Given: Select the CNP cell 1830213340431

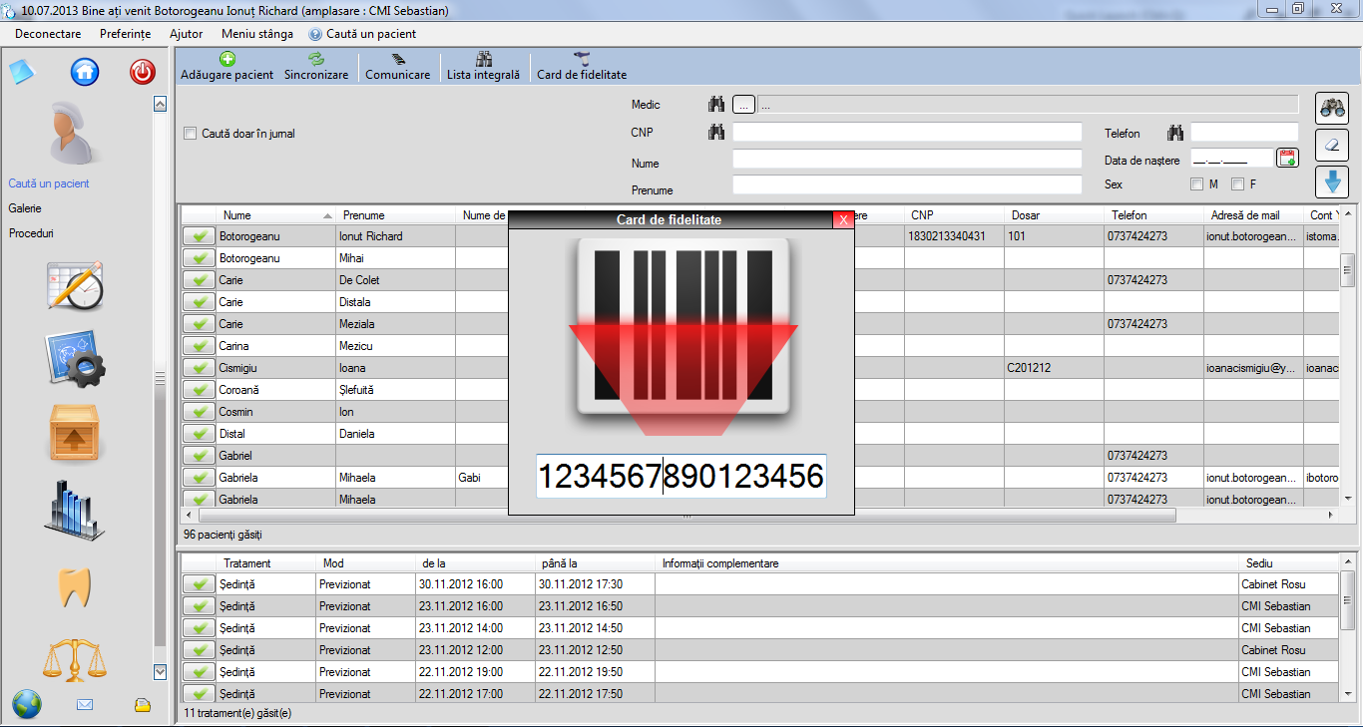Looking at the screenshot, I should [954, 236].
